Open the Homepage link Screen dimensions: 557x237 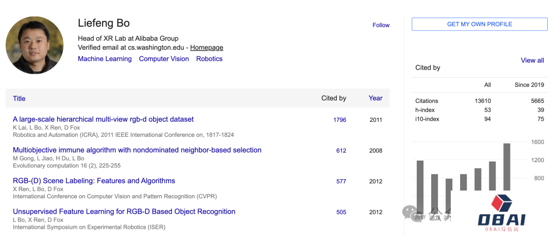click(x=206, y=48)
